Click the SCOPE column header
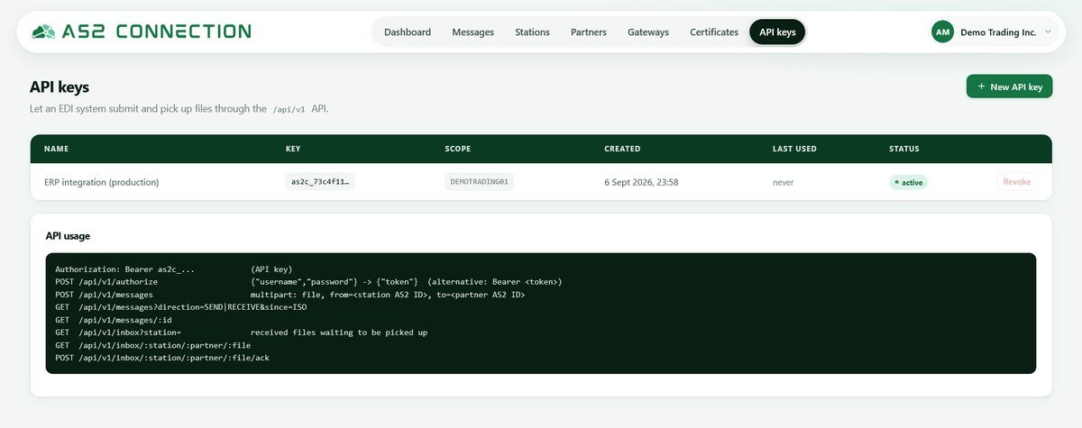The image size is (1082, 428). pyautogui.click(x=457, y=149)
